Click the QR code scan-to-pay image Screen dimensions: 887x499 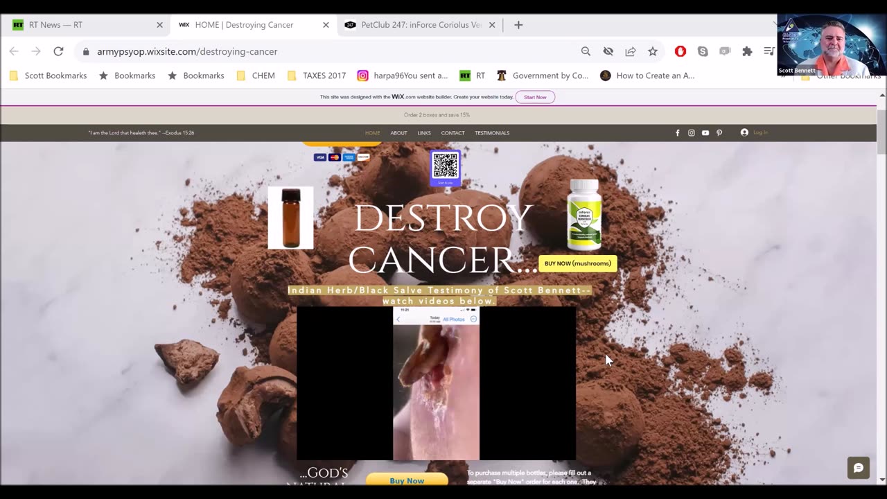tap(445, 168)
